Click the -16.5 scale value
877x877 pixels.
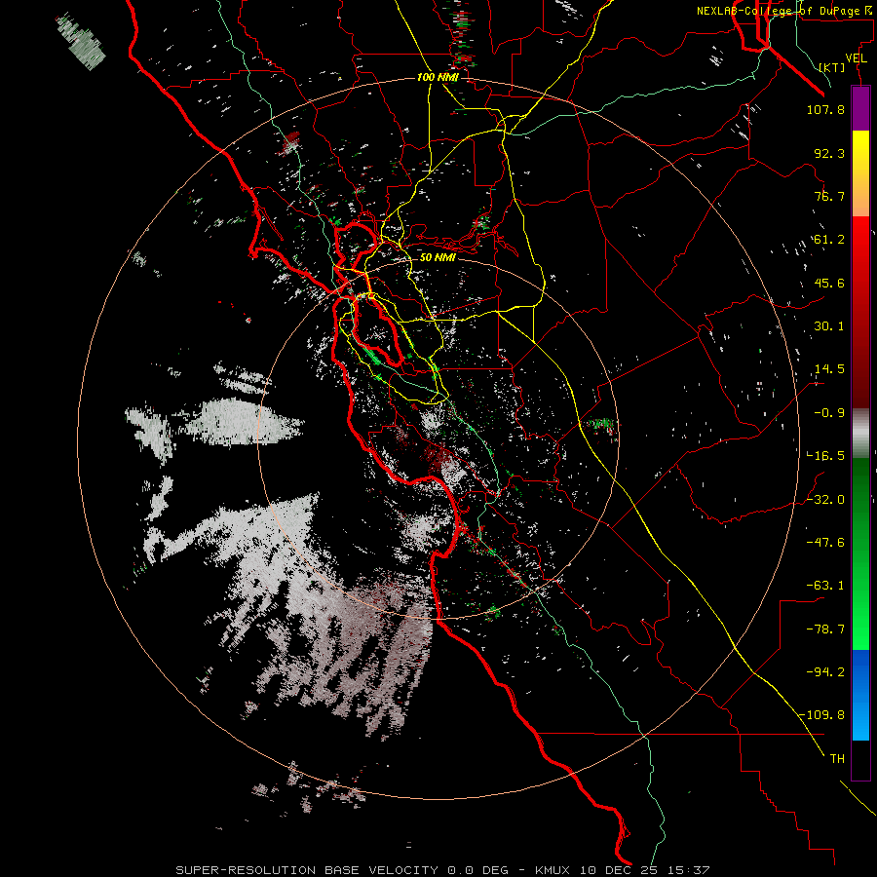(x=825, y=456)
